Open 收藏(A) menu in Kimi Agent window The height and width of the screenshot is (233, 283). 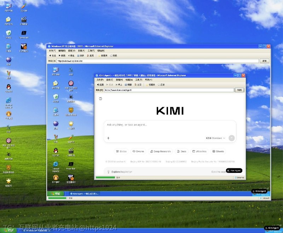click(x=129, y=80)
